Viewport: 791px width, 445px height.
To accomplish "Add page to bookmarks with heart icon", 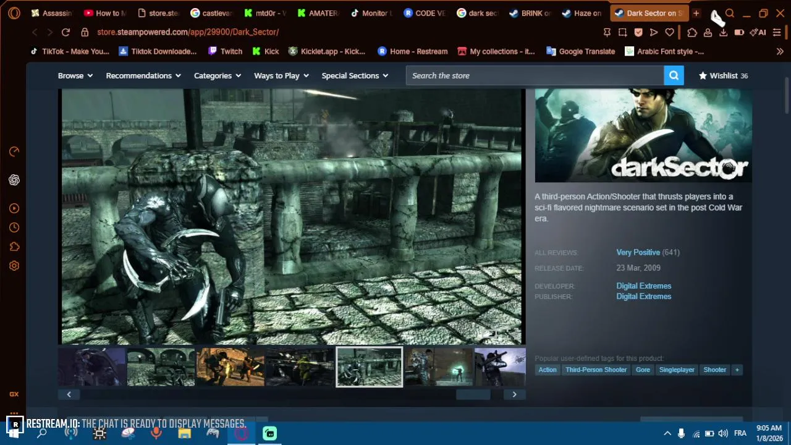I will [669, 32].
